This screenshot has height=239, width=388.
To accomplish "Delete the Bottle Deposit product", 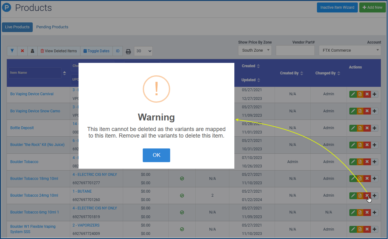I will [367, 128].
